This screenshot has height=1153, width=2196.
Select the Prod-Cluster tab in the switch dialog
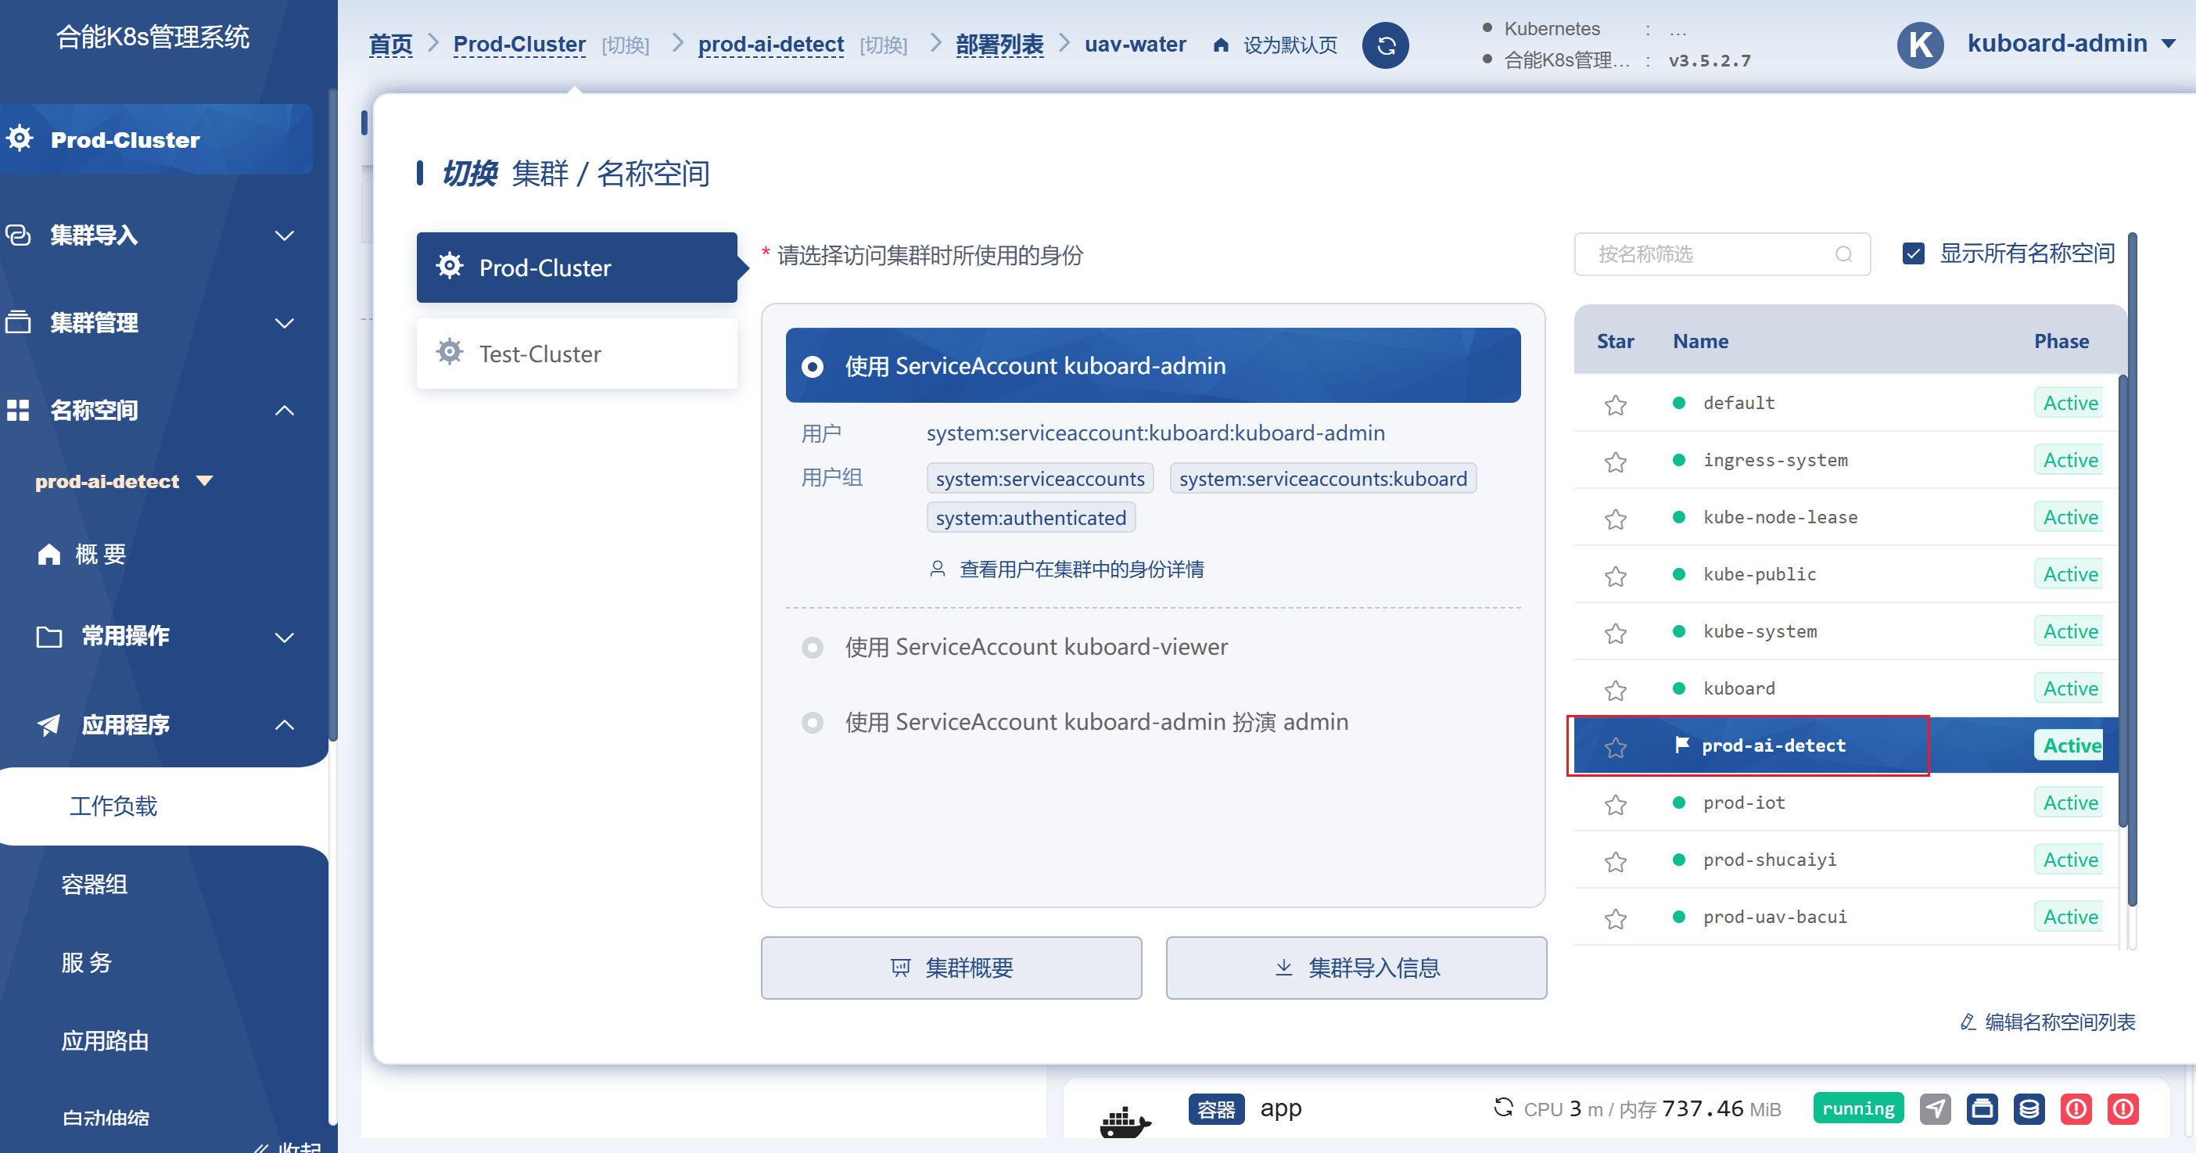pos(576,268)
